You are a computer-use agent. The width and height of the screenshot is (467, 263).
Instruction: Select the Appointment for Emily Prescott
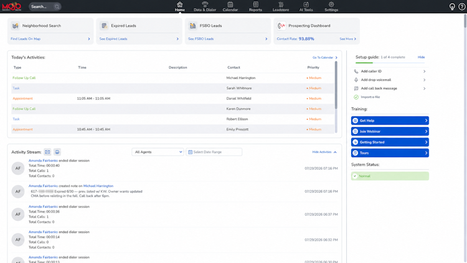pos(172,130)
